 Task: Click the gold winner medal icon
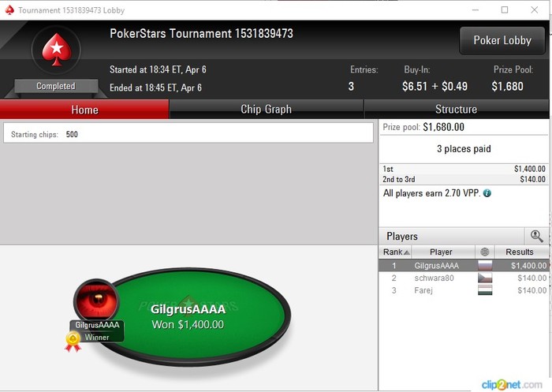pyautogui.click(x=73, y=342)
